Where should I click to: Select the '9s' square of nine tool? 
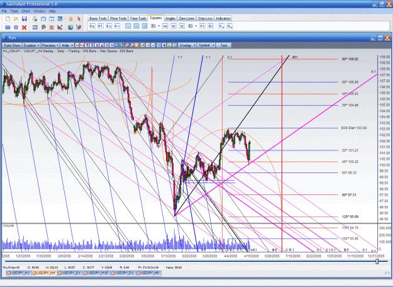pyautogui.click(x=92, y=26)
